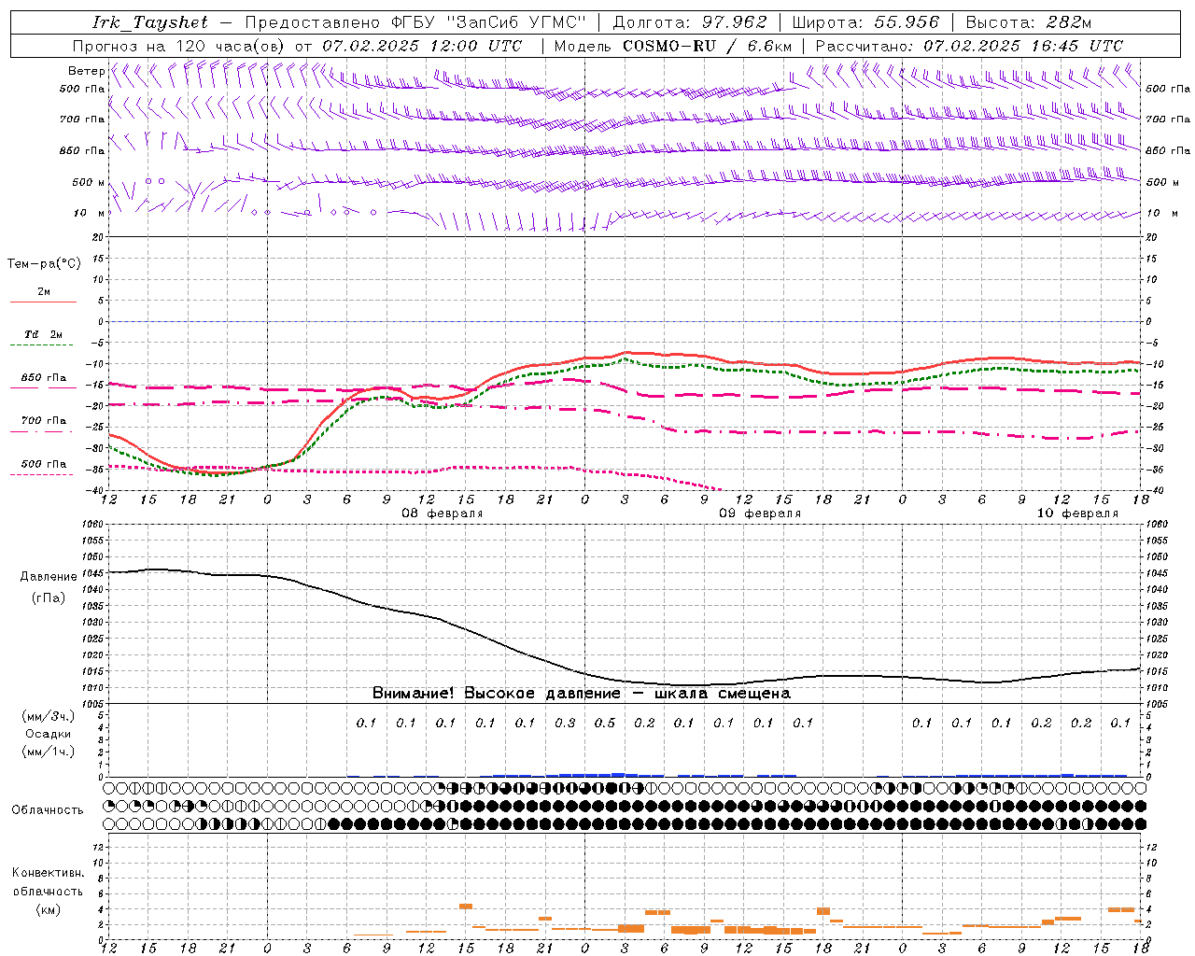Click the Конвективн. label of convective cloud panel
Image resolution: width=1195 pixels, height=956 pixels.
48,873
